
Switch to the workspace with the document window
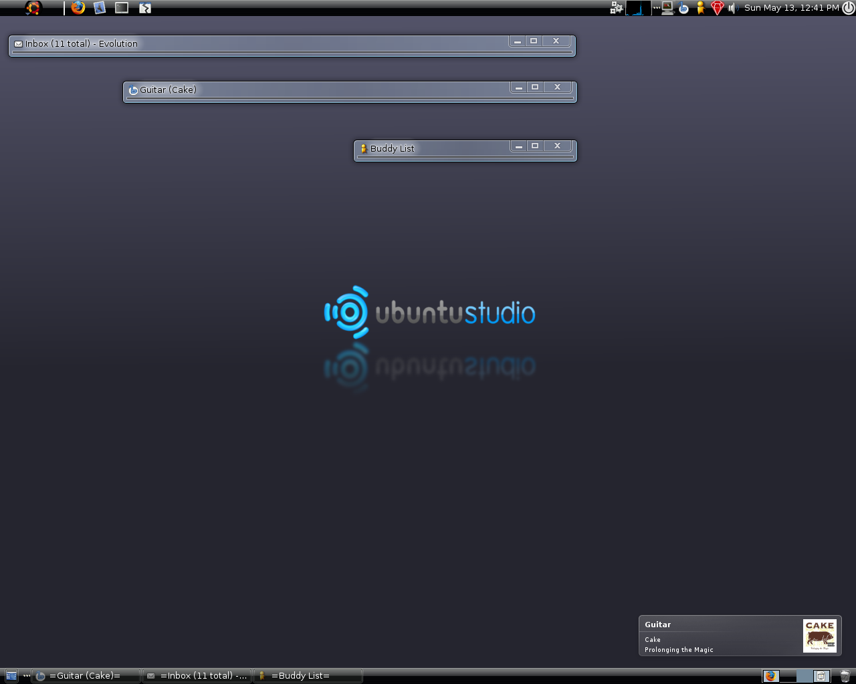pos(821,676)
